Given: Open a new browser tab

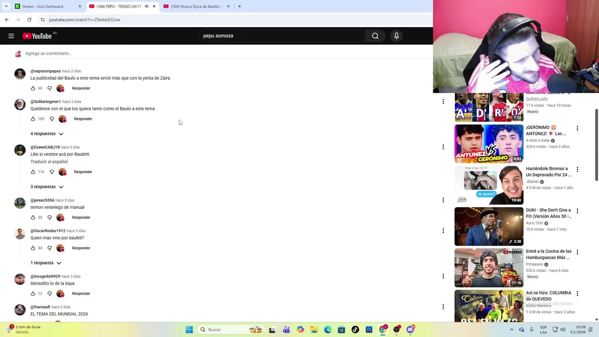Looking at the screenshot, I should click(x=240, y=7).
